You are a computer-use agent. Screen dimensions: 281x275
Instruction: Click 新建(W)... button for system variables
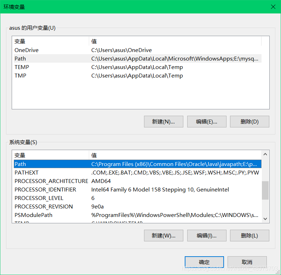[x=164, y=236]
